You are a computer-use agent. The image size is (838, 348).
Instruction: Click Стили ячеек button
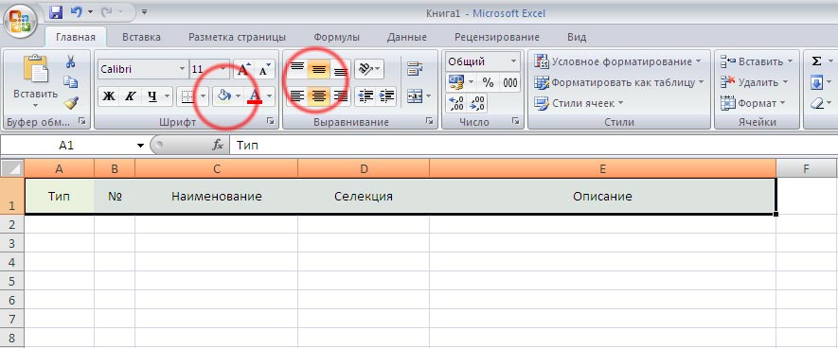[x=579, y=103]
